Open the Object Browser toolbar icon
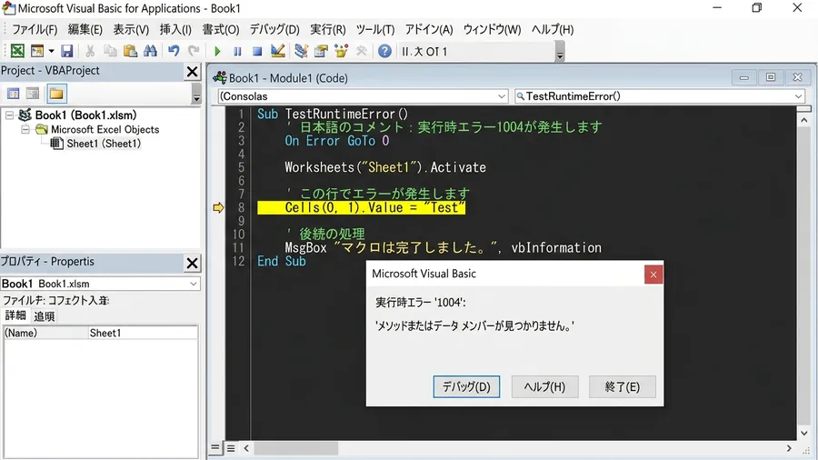 tap(341, 51)
